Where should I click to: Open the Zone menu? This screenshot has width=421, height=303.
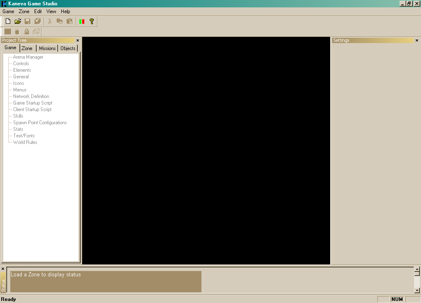click(x=24, y=11)
